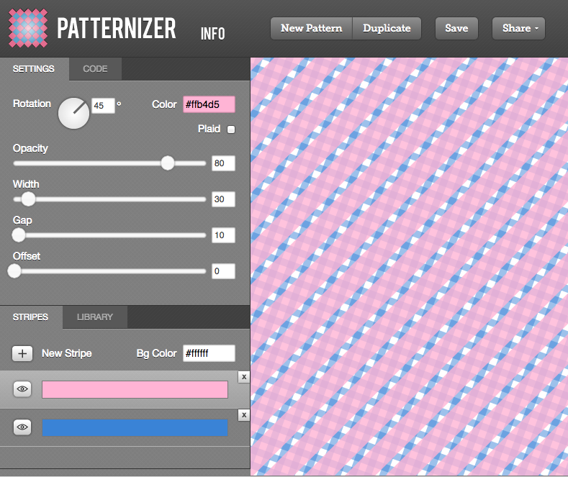Screen dimensions: 568x477
Task: Toggle visibility of the pink stripe
Action: click(22, 389)
